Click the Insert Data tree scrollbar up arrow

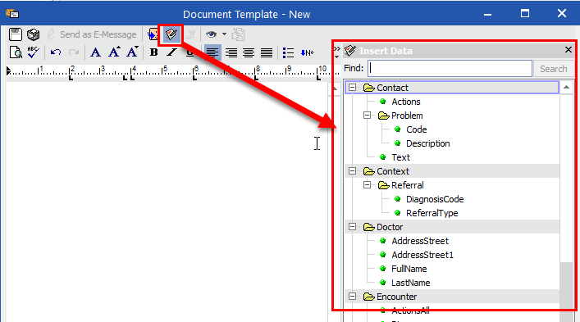tap(566, 87)
